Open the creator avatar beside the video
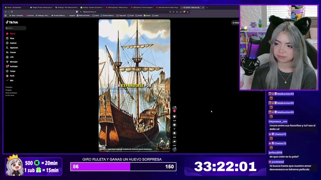 tap(174, 108)
